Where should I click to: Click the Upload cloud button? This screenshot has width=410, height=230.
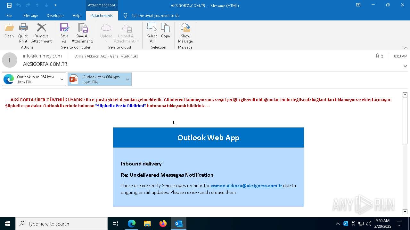[x=106, y=33]
